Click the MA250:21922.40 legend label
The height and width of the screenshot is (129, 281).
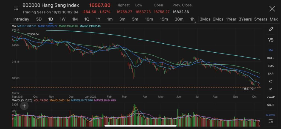click(90, 26)
